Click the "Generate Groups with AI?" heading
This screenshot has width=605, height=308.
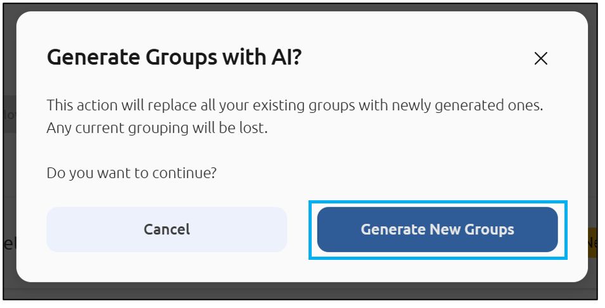[x=174, y=58]
